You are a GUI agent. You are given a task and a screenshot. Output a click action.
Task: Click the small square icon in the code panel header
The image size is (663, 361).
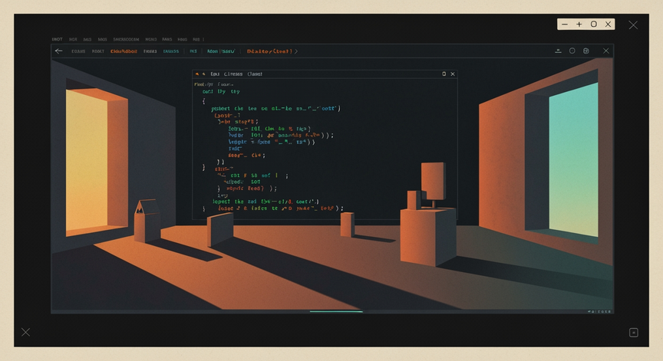point(444,74)
